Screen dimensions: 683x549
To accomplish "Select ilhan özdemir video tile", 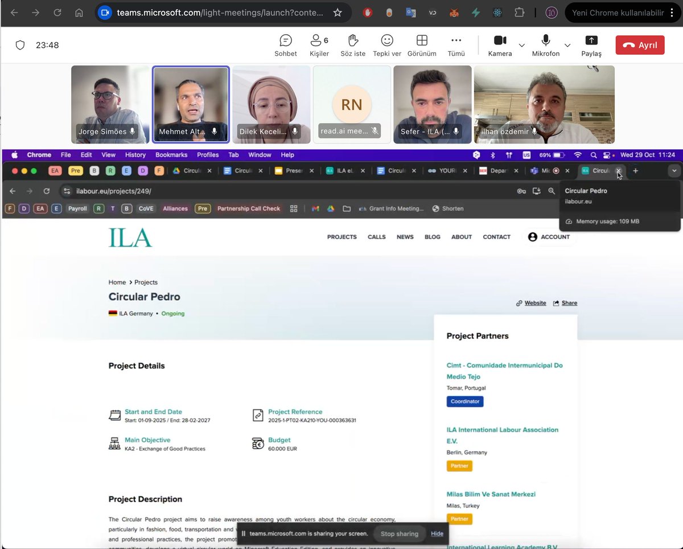I will coord(544,104).
